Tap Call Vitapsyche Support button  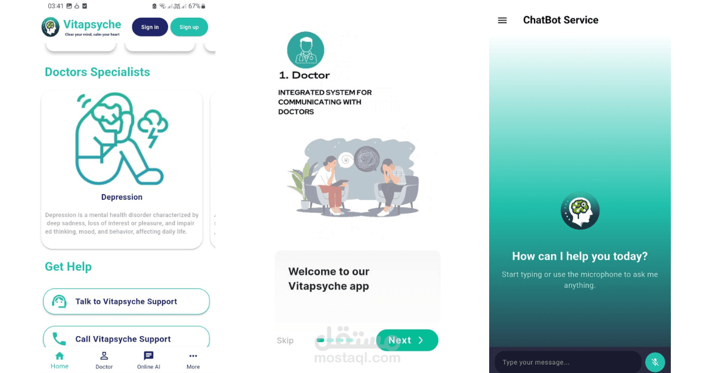(x=126, y=338)
